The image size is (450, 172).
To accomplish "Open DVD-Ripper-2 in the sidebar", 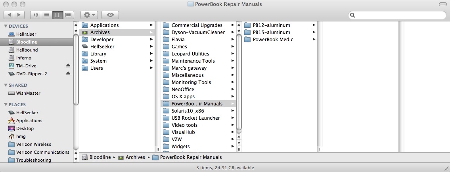I will 32,74.
